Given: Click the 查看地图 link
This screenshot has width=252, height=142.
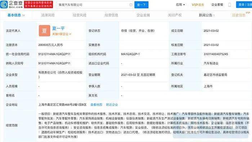Looking at the screenshot, I should (96, 105).
